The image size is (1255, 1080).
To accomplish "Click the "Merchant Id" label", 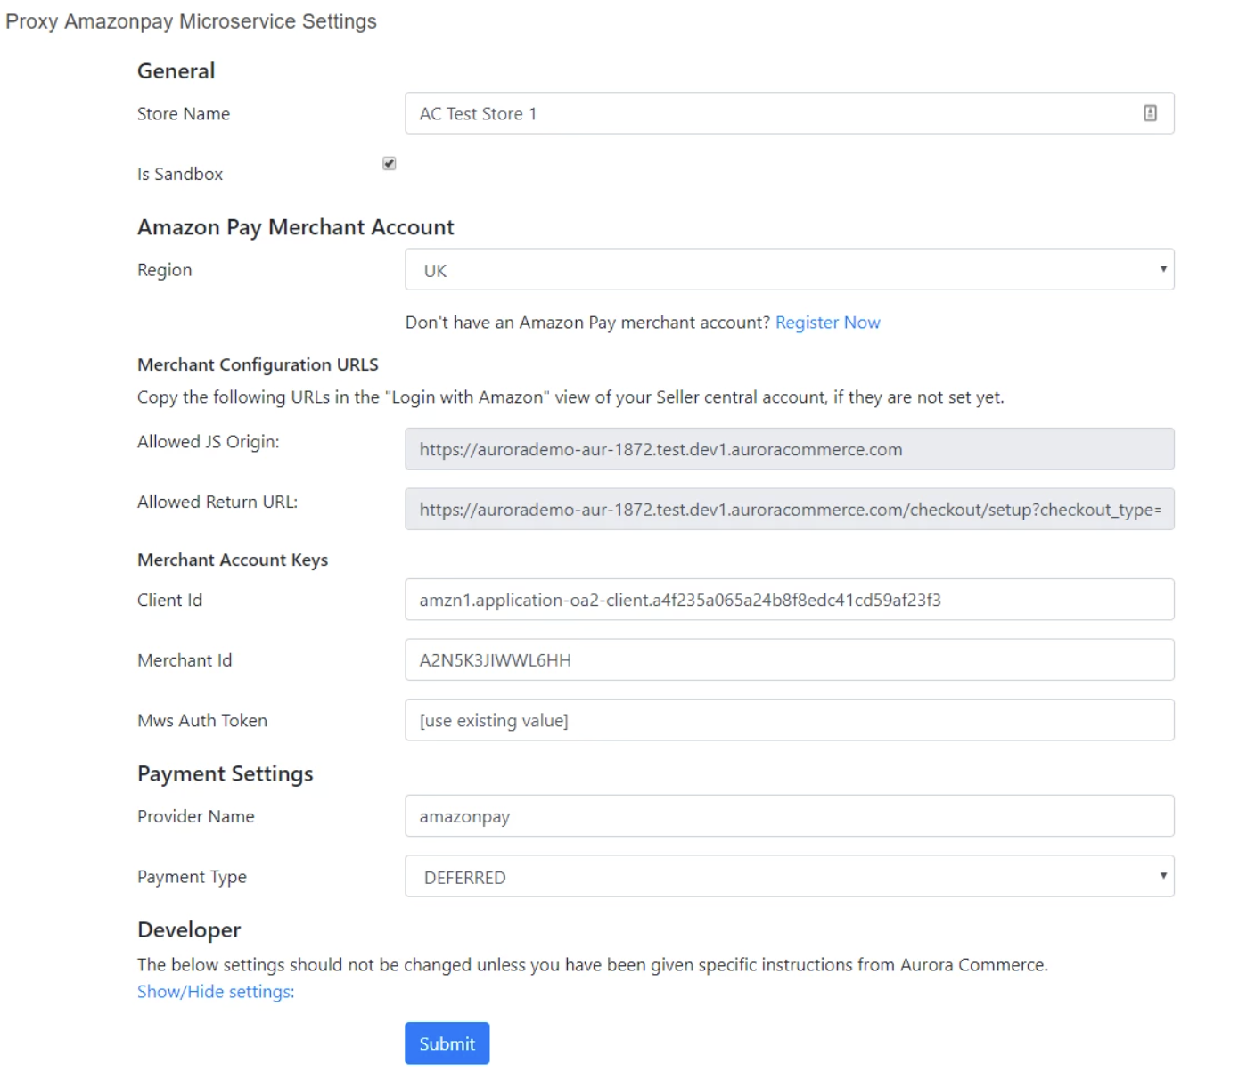I will click(x=185, y=660).
